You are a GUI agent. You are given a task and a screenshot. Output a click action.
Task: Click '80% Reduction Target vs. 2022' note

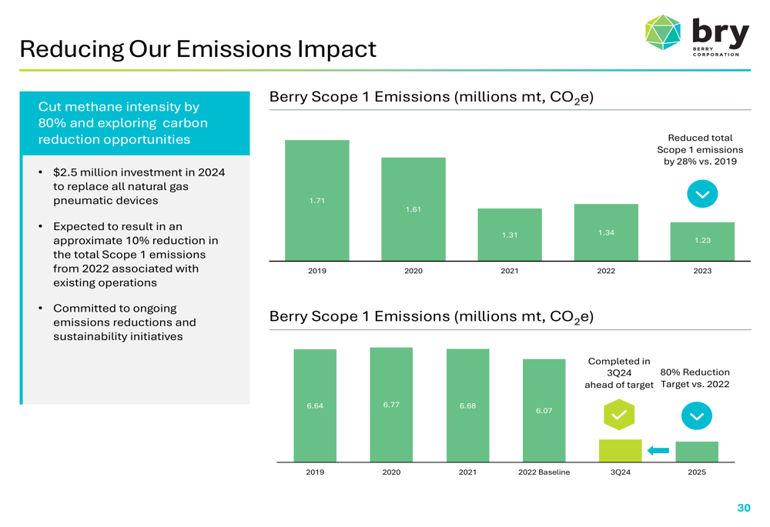[695, 379]
